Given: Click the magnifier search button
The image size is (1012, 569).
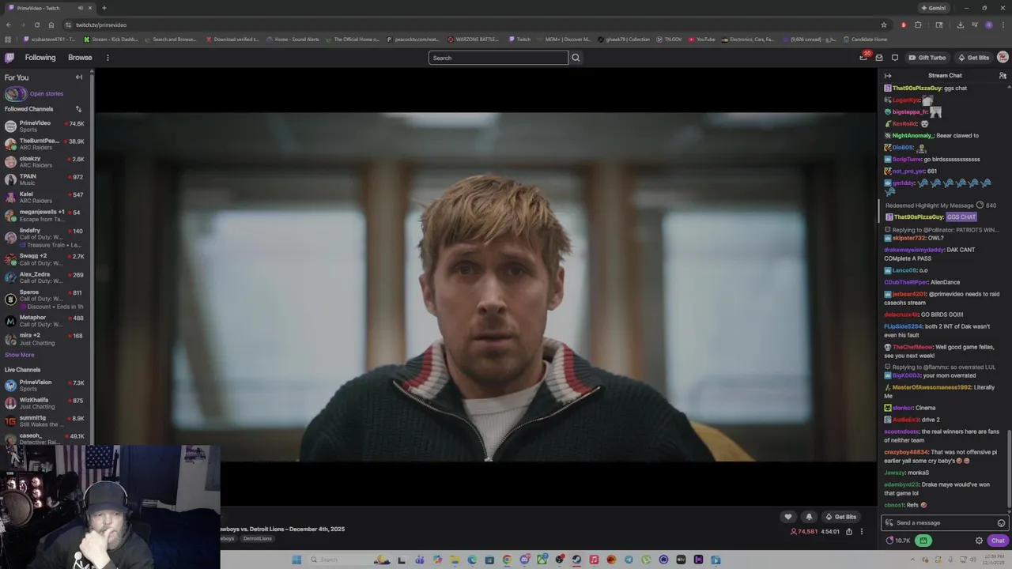Looking at the screenshot, I should tap(576, 58).
